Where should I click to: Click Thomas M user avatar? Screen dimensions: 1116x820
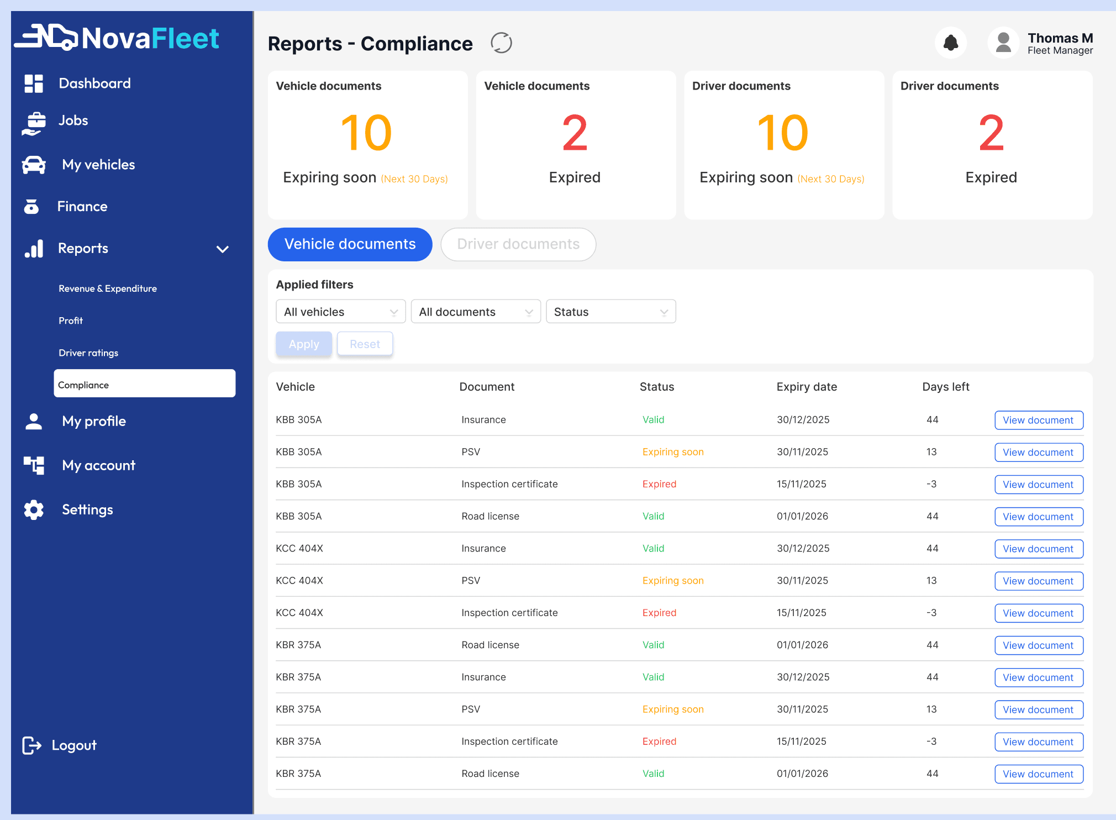[1003, 43]
